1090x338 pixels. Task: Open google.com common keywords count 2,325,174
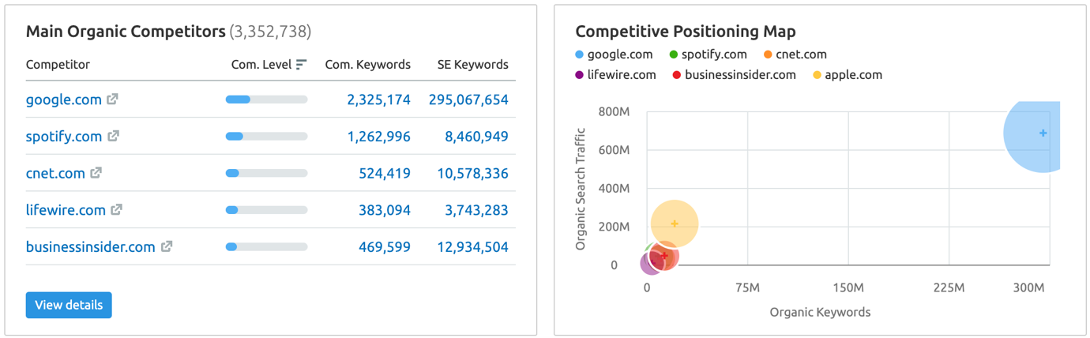[x=378, y=100]
